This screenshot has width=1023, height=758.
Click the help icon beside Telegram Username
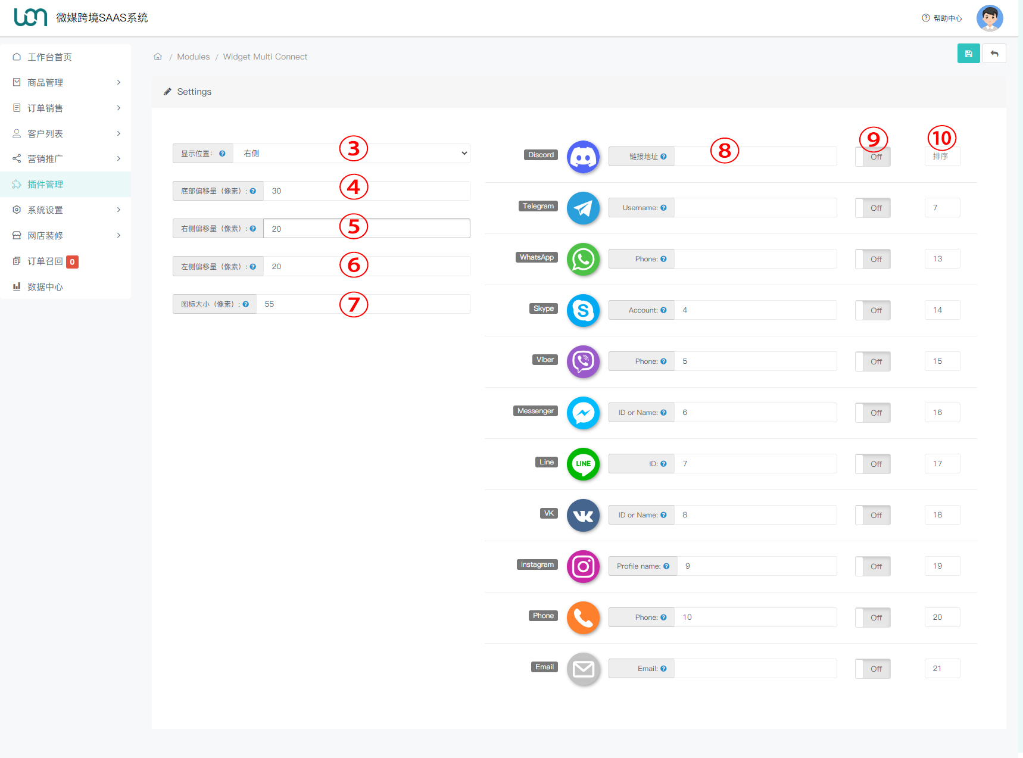[663, 208]
